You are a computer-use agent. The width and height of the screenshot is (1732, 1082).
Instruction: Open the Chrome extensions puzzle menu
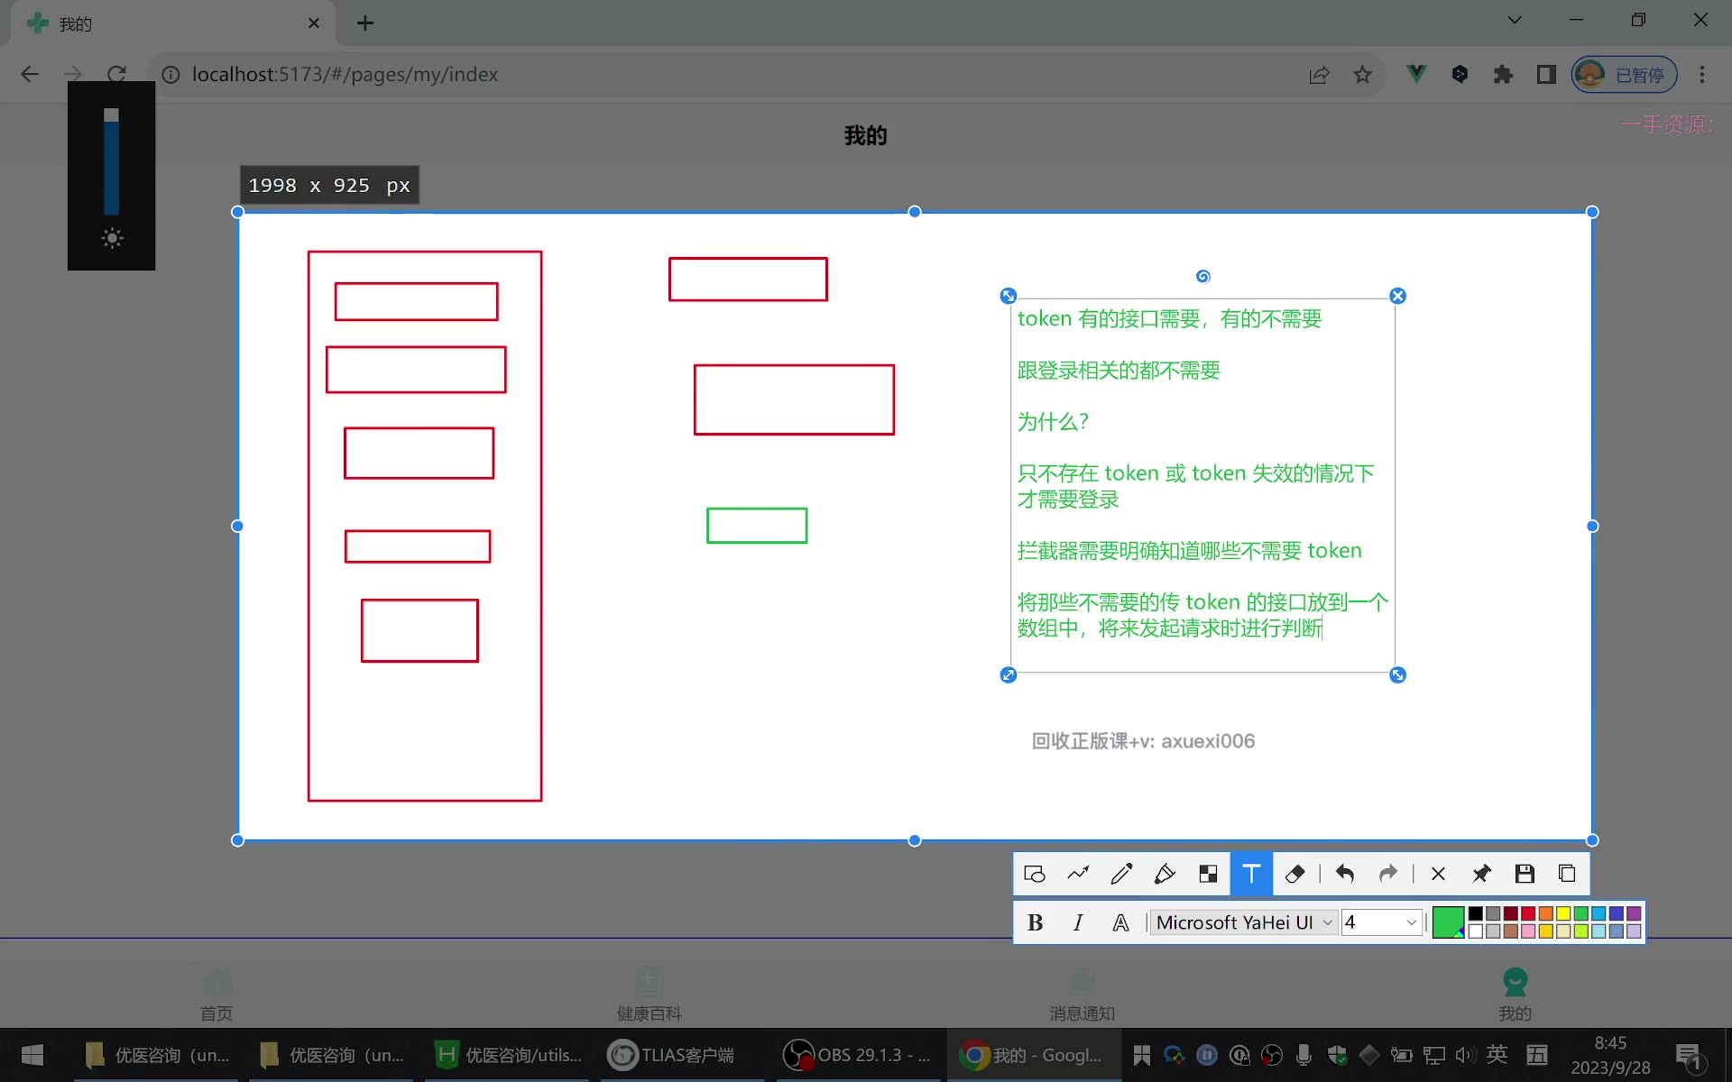1503,75
